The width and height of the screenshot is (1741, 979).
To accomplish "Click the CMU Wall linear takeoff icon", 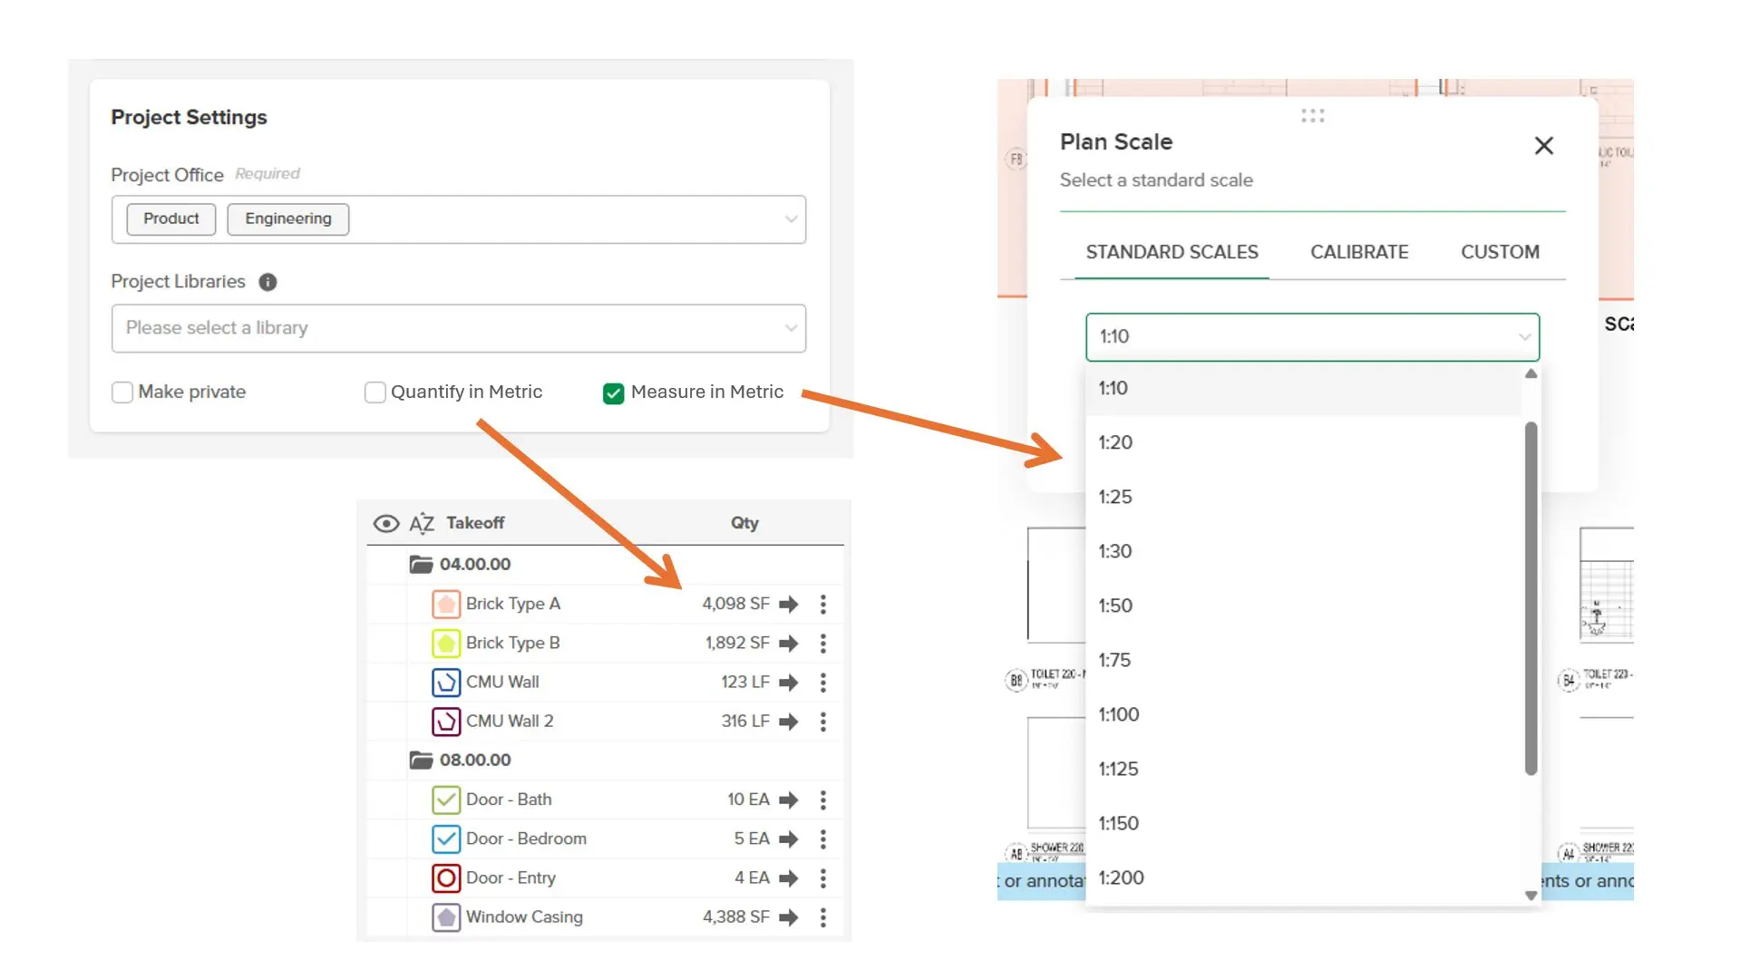I will [445, 682].
